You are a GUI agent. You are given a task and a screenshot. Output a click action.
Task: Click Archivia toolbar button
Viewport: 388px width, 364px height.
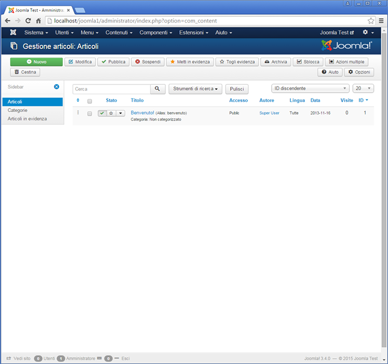[276, 62]
